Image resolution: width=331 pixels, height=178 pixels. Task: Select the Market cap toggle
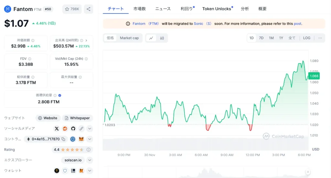(x=129, y=38)
